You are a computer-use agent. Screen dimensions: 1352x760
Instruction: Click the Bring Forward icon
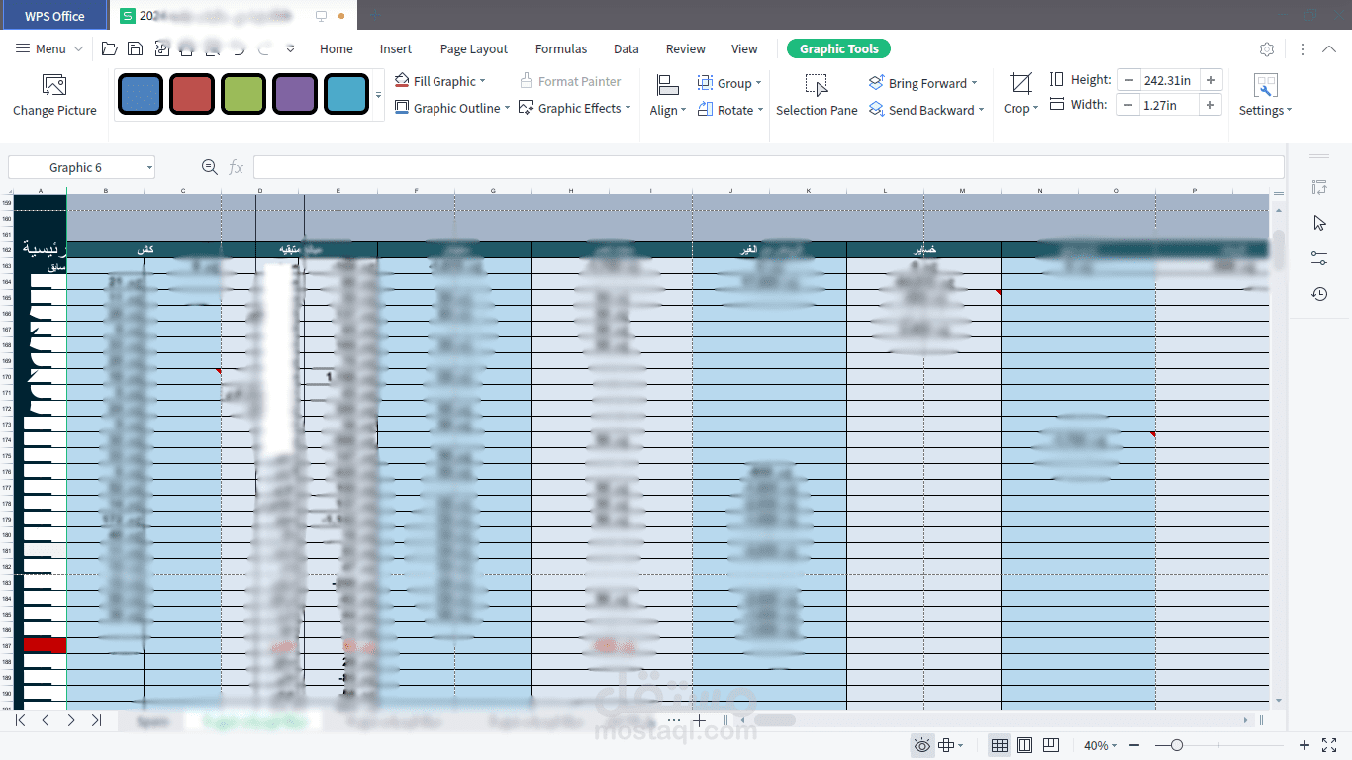point(877,83)
